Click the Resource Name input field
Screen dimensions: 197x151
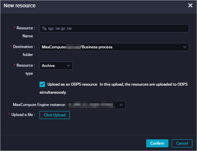click(x=114, y=28)
